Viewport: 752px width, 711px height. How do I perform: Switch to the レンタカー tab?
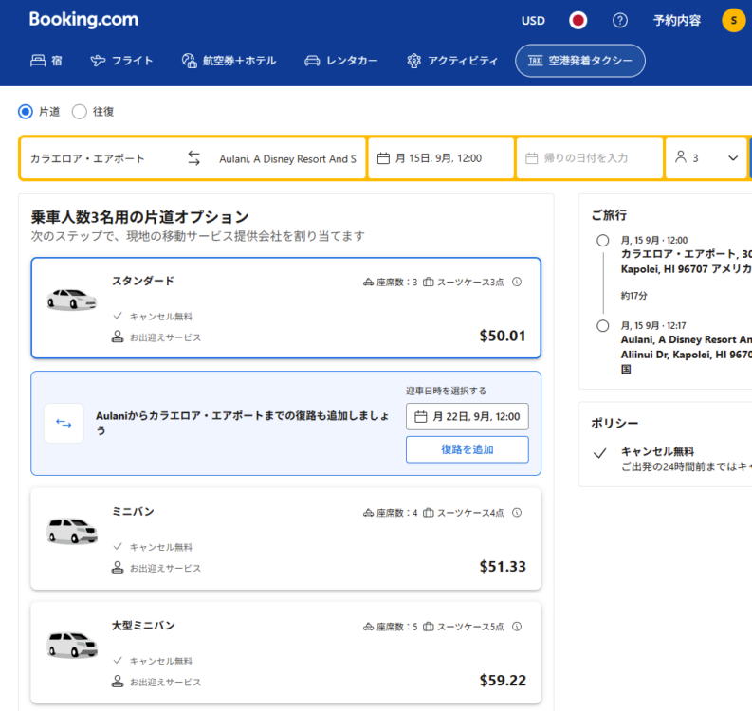click(340, 61)
